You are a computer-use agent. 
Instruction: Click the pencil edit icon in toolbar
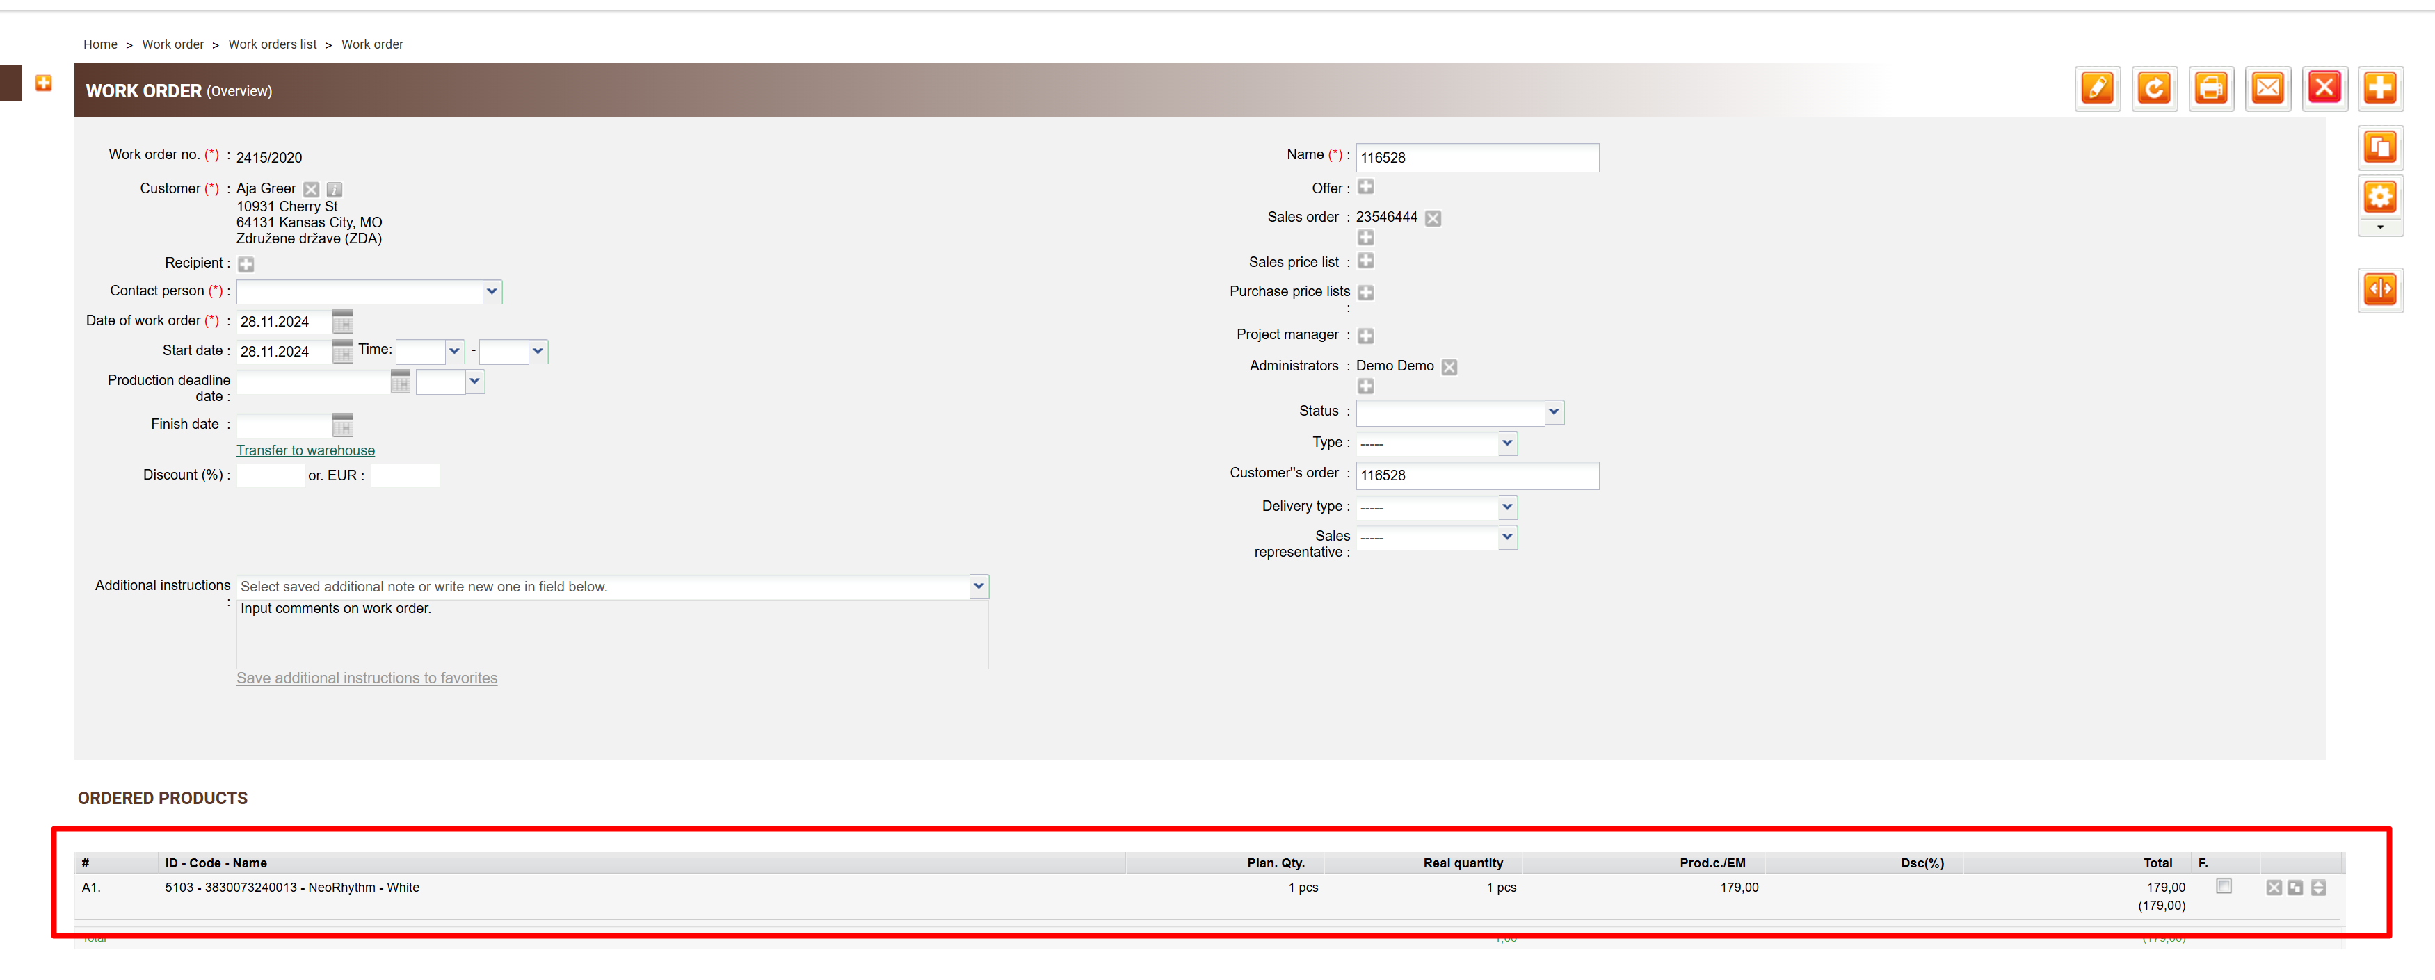point(2096,89)
